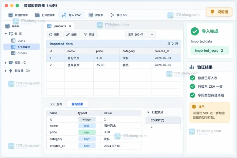The height and width of the screenshot is (158, 237).
Task: Click the products tab grid icon
Action: (49, 26)
